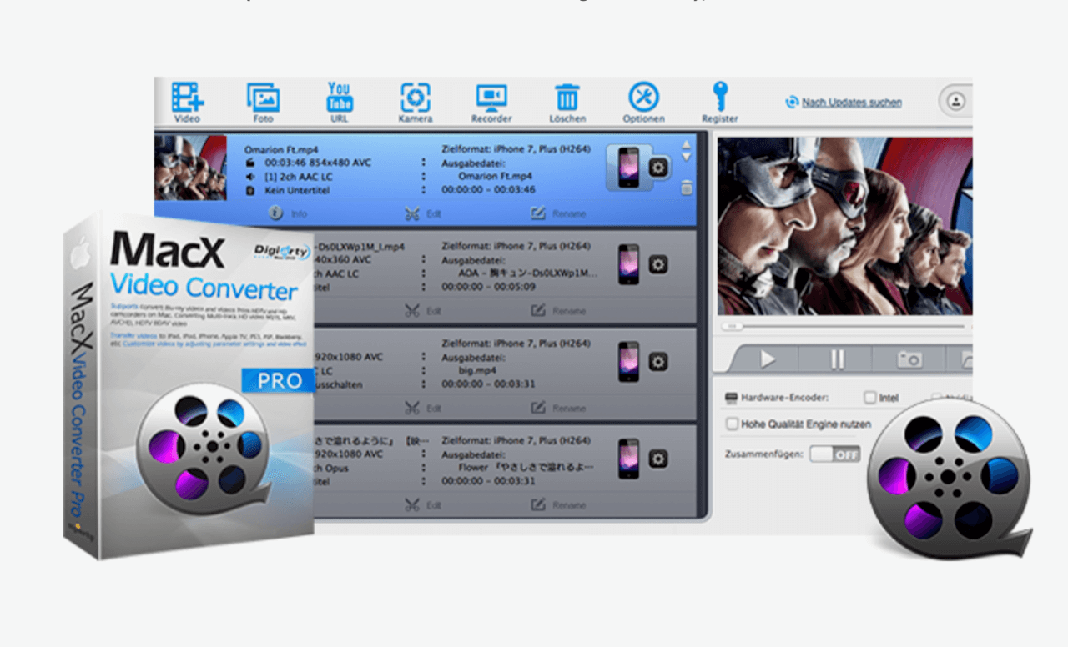Click Rename in the Flower video row
Image resolution: width=1068 pixels, height=647 pixels.
[558, 504]
